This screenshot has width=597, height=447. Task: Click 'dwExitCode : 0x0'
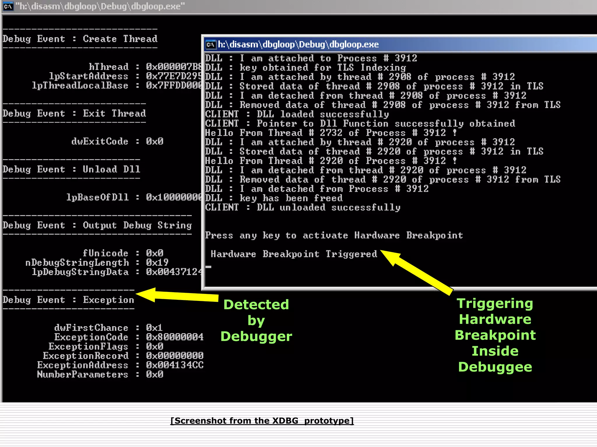click(117, 141)
